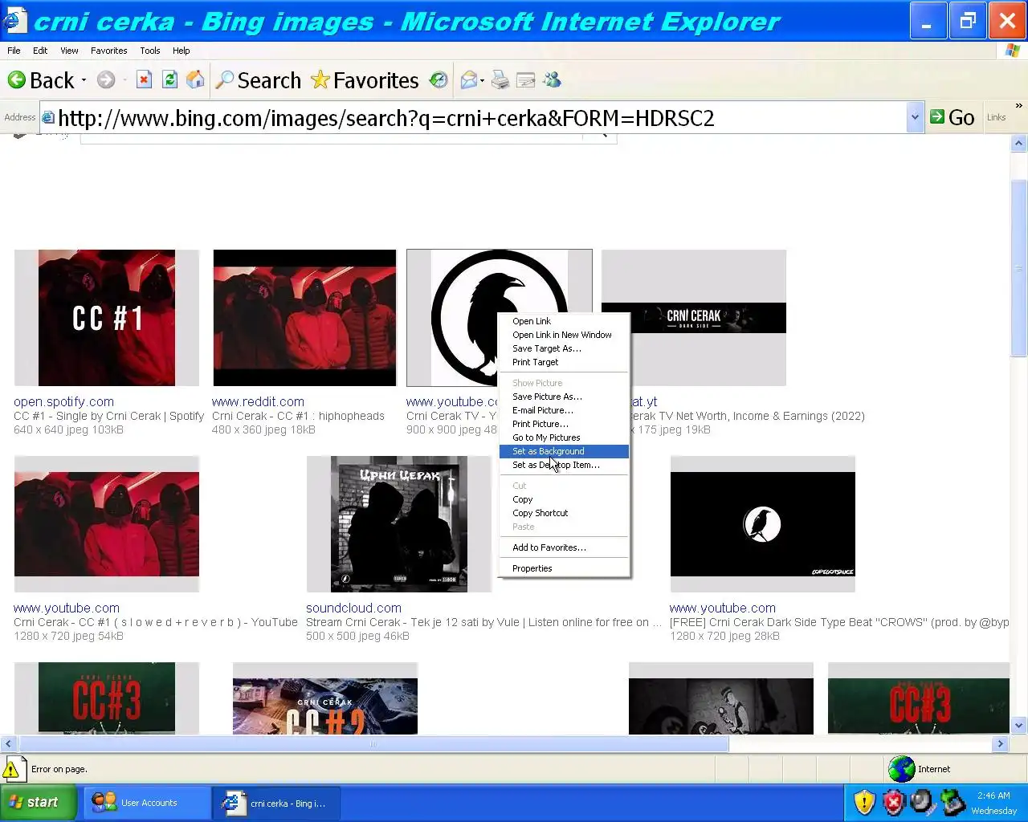
Task: Click the Internet zone globe icon
Action: pyautogui.click(x=902, y=769)
